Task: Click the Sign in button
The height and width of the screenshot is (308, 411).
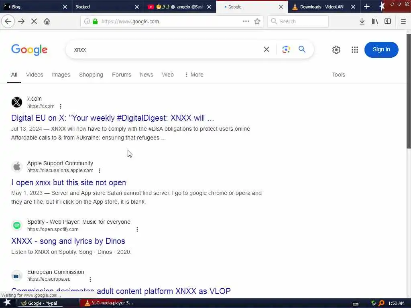Action: [381, 49]
